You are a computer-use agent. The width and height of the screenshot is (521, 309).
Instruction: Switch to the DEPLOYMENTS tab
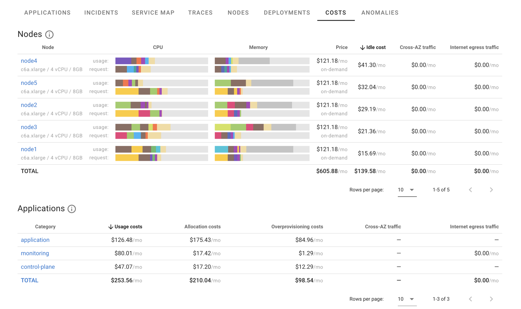287,12
